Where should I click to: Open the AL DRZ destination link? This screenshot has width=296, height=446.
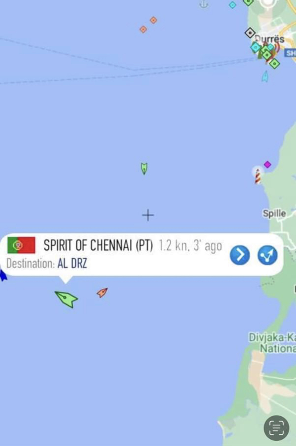pyautogui.click(x=72, y=263)
